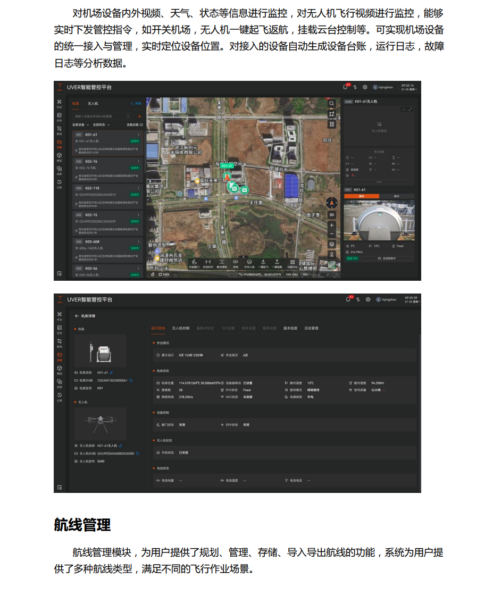The image size is (493, 595).
Task: Click the map search magnifier icon
Action: 332,103
